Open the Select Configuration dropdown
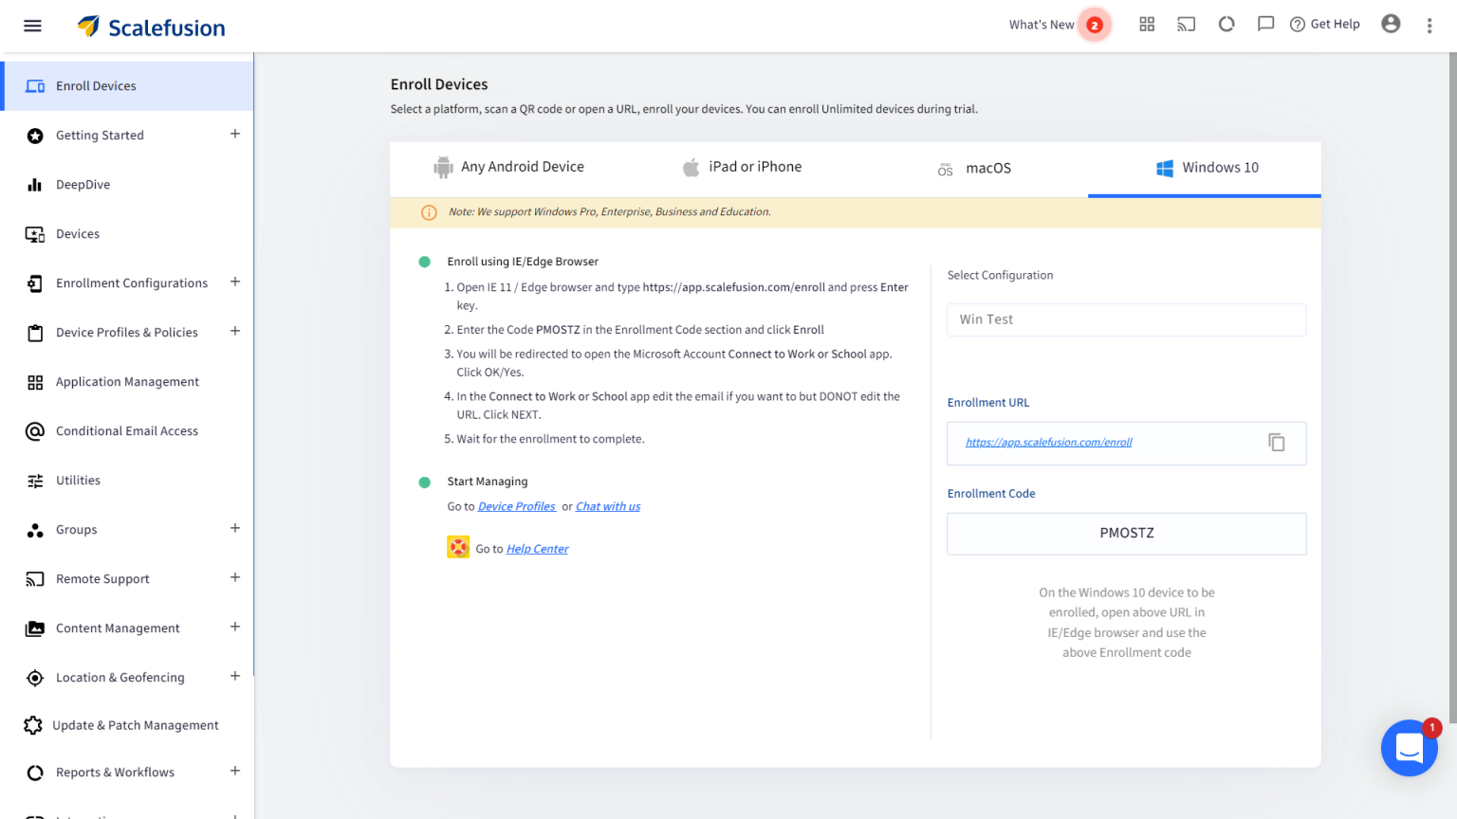 pyautogui.click(x=1126, y=319)
